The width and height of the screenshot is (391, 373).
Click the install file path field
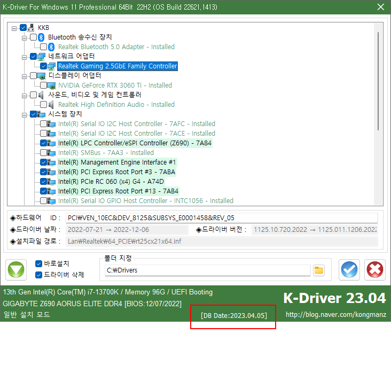[x=222, y=242]
